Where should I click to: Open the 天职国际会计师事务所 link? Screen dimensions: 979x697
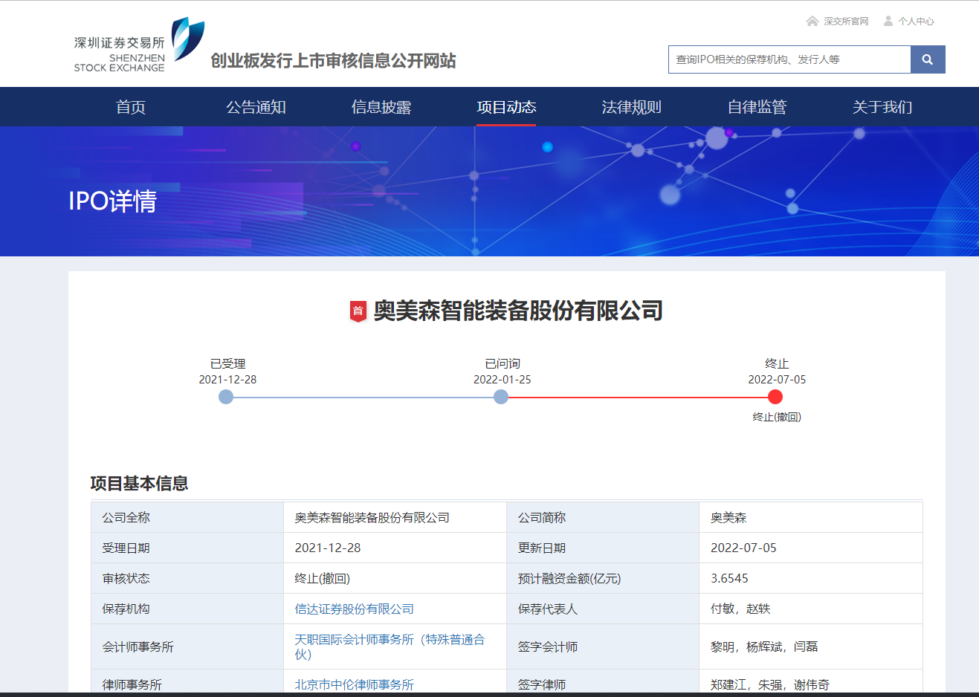(390, 646)
